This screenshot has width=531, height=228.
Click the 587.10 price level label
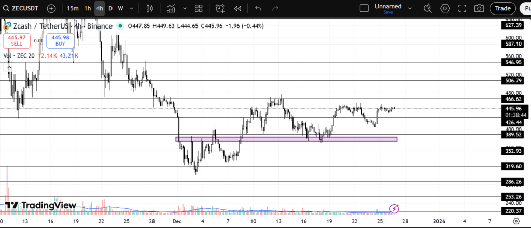point(513,44)
